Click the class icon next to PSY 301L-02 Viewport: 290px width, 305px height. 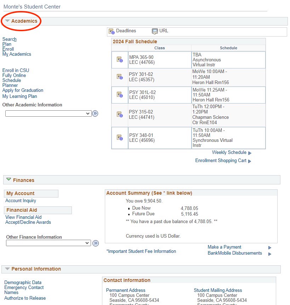[119, 95]
